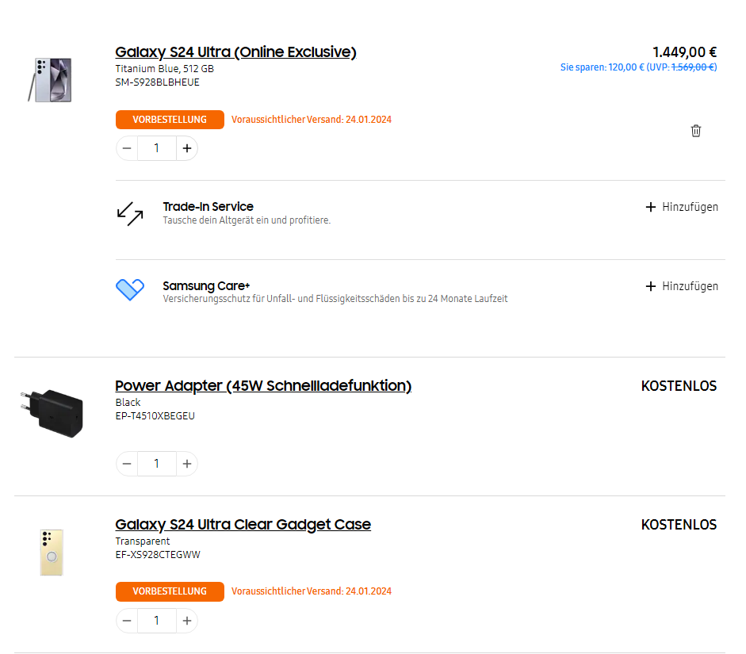
Task: Open Galaxy S24 Ultra Clear Gadget Case link
Action: [x=243, y=525]
